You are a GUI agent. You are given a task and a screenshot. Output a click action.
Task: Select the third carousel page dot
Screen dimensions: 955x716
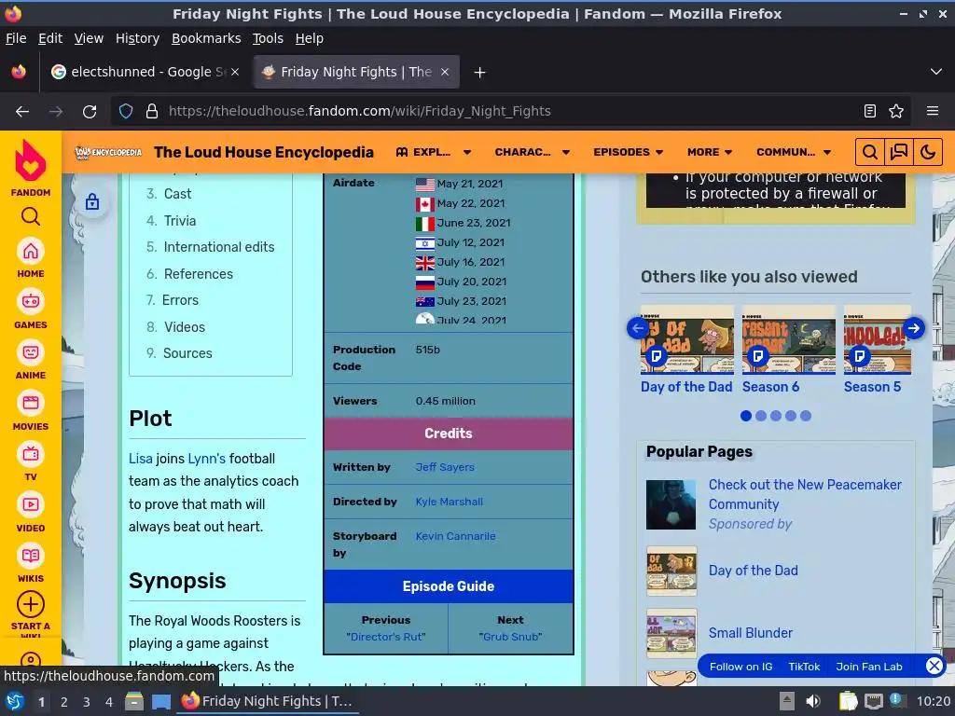point(775,416)
